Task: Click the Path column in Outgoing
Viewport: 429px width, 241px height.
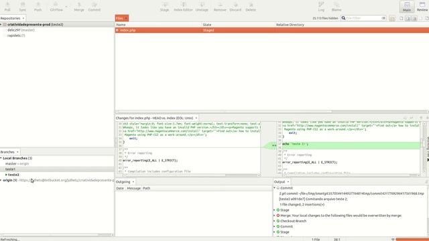Action: [146, 188]
